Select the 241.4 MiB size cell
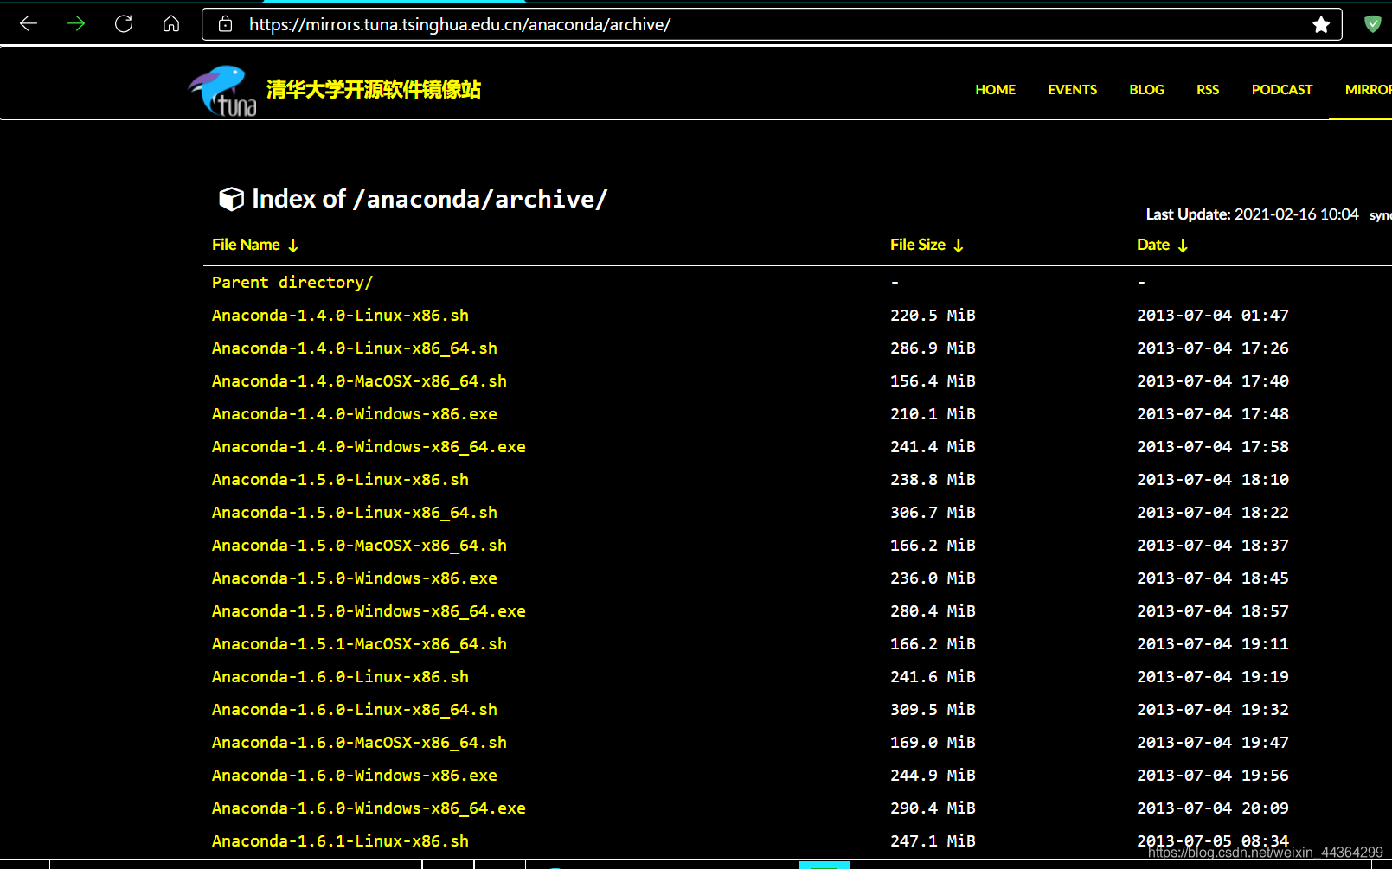 pos(933,447)
